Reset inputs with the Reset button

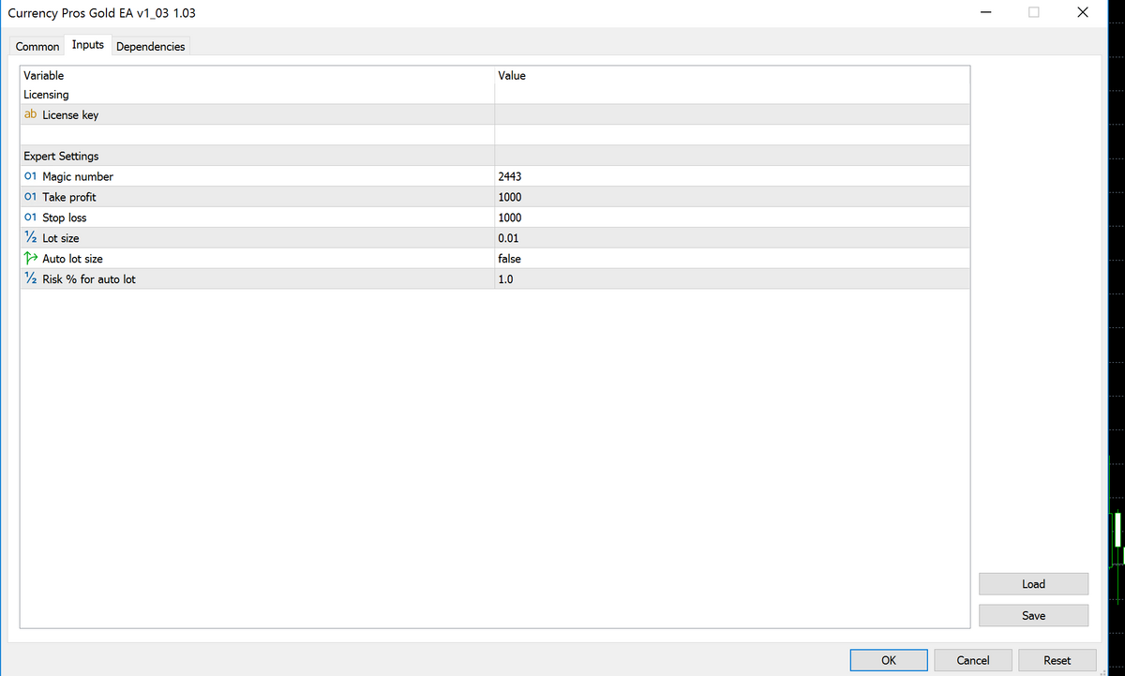click(1057, 660)
